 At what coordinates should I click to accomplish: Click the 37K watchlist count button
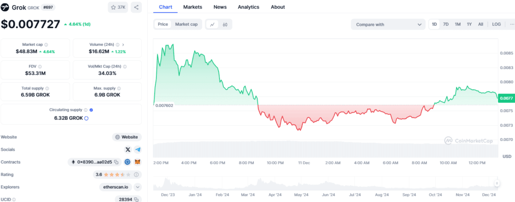click(118, 7)
